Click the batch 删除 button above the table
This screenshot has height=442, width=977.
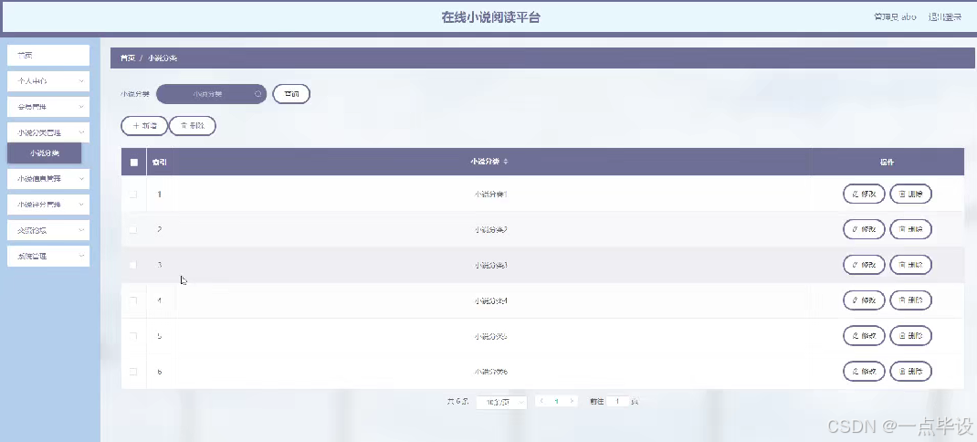193,126
